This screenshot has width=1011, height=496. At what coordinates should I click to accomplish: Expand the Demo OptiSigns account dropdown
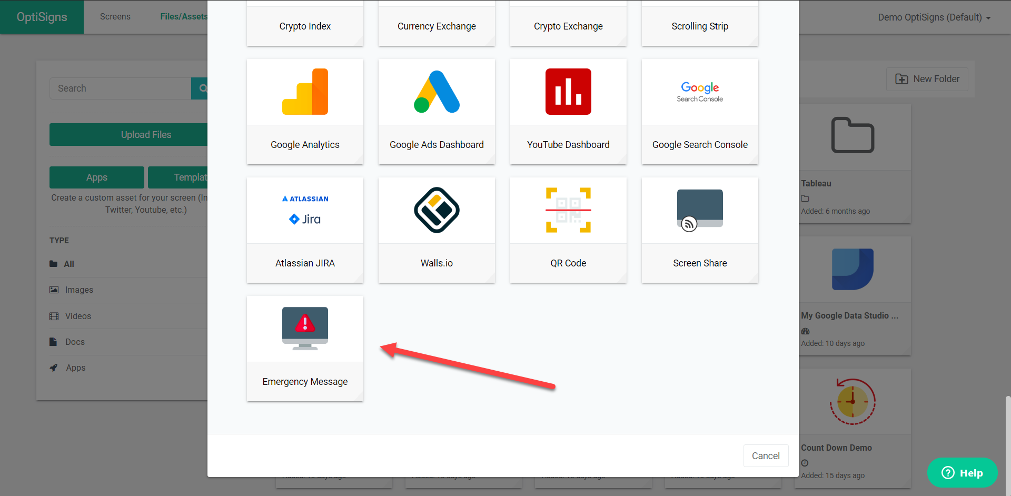pyautogui.click(x=934, y=17)
